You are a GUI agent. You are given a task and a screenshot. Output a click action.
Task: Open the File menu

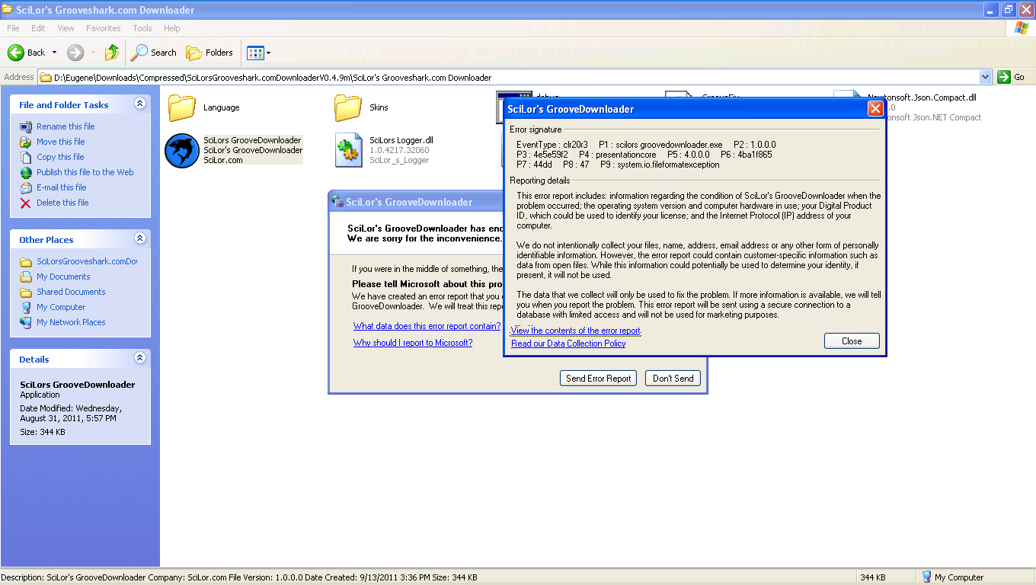[x=13, y=28]
